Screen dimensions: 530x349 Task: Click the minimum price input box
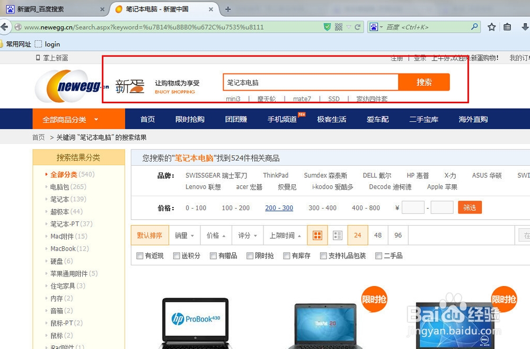tap(413, 208)
